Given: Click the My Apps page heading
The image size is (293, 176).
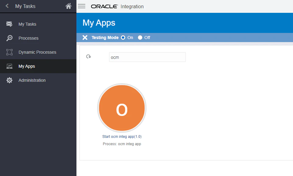Looking at the screenshot, I should click(99, 23).
